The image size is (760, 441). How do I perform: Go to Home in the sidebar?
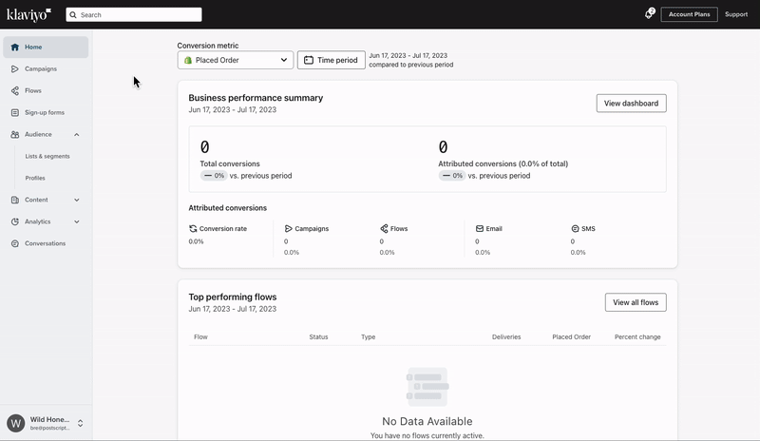point(46,48)
